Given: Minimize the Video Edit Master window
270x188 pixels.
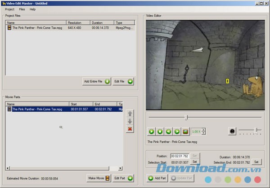Looking at the screenshot, I should (257, 3).
